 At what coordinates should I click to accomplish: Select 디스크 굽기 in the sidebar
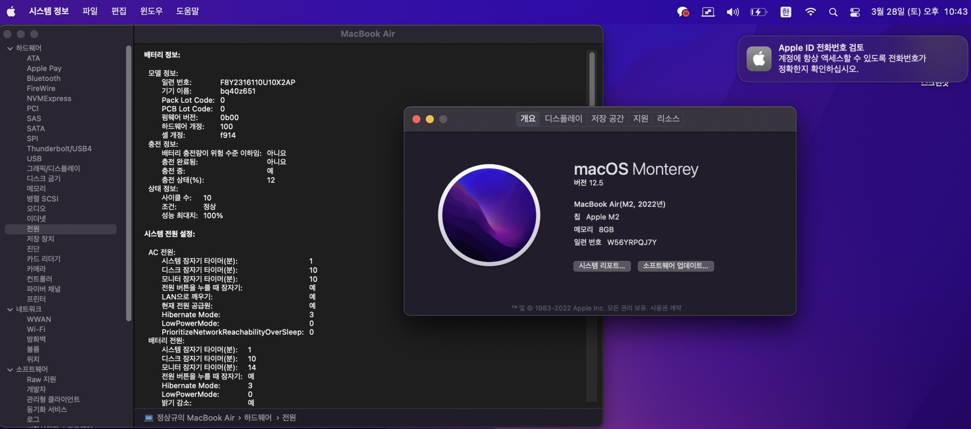44,179
